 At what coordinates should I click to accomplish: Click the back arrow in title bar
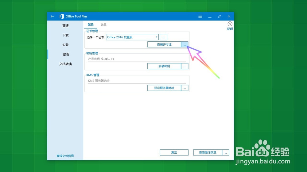point(52,17)
